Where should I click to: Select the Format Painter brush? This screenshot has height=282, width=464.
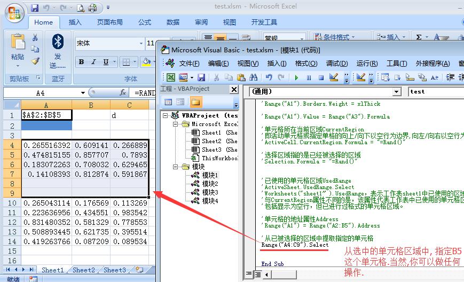(x=35, y=61)
